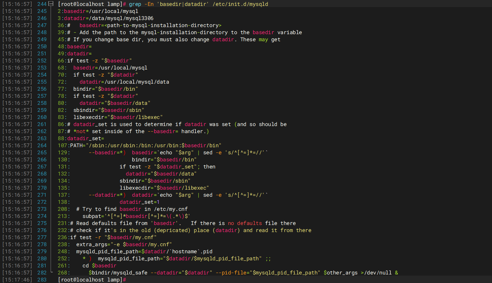Click gutter line number 283
The width and height of the screenshot is (492, 283).
(42, 280)
